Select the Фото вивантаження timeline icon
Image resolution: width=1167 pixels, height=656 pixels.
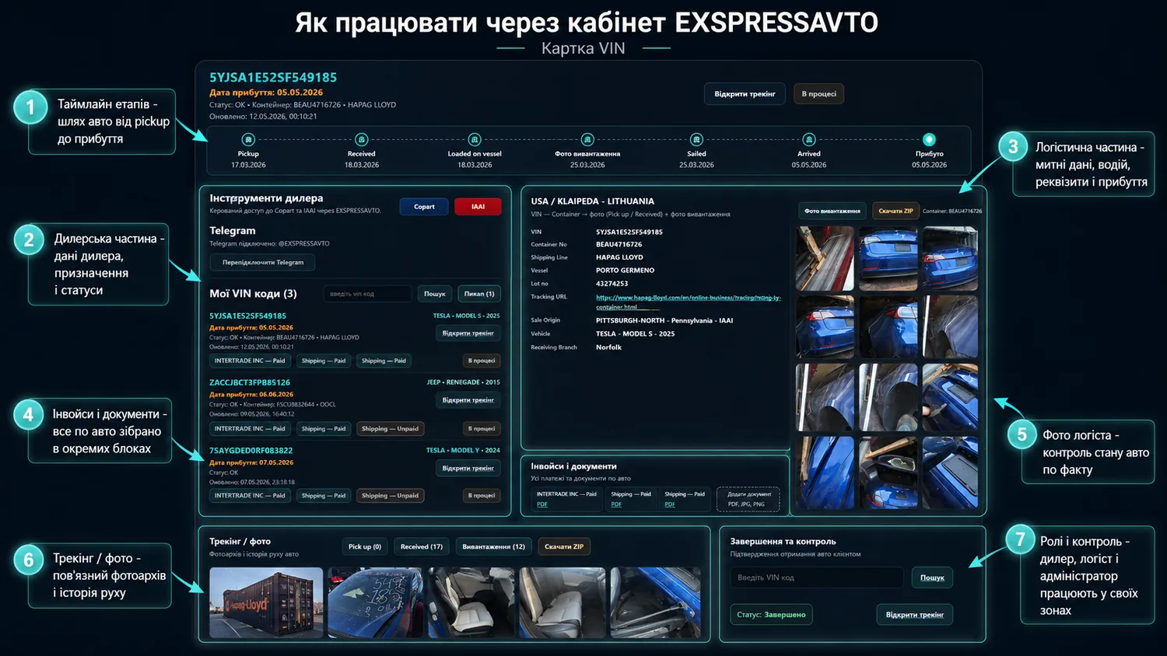[x=587, y=140]
